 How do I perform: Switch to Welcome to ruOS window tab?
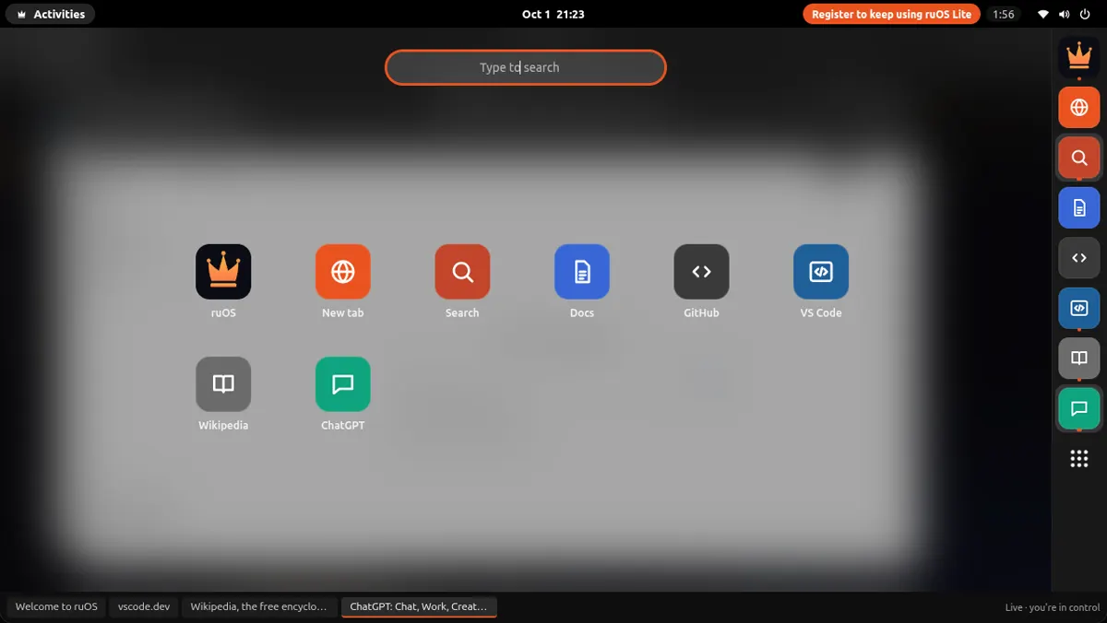point(56,606)
